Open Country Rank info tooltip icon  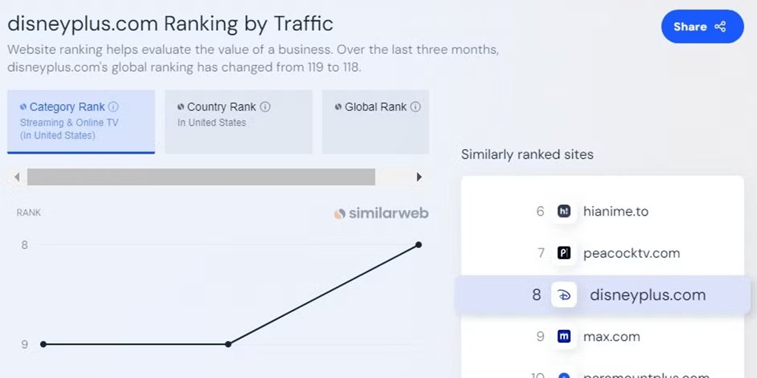click(x=265, y=107)
